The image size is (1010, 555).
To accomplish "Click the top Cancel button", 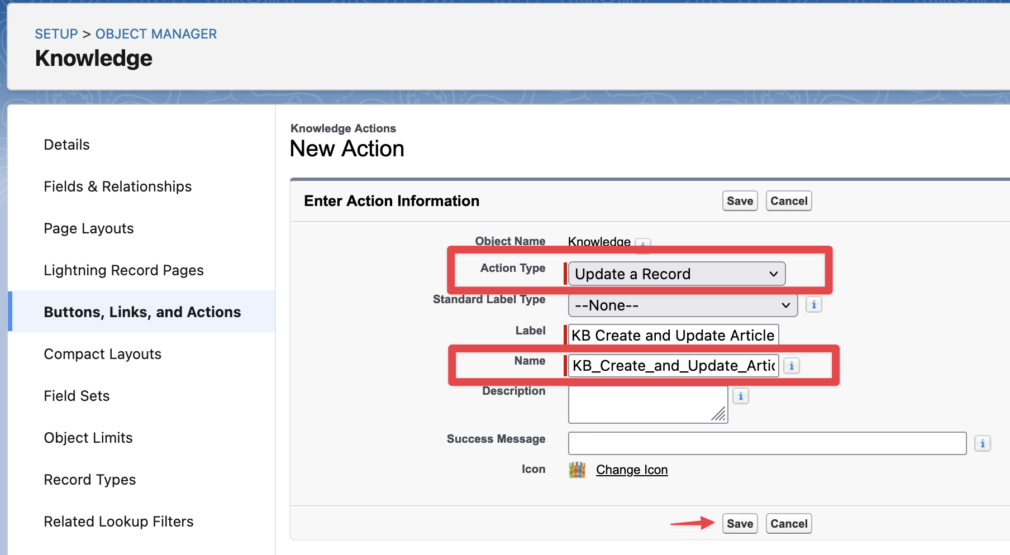I will point(788,201).
